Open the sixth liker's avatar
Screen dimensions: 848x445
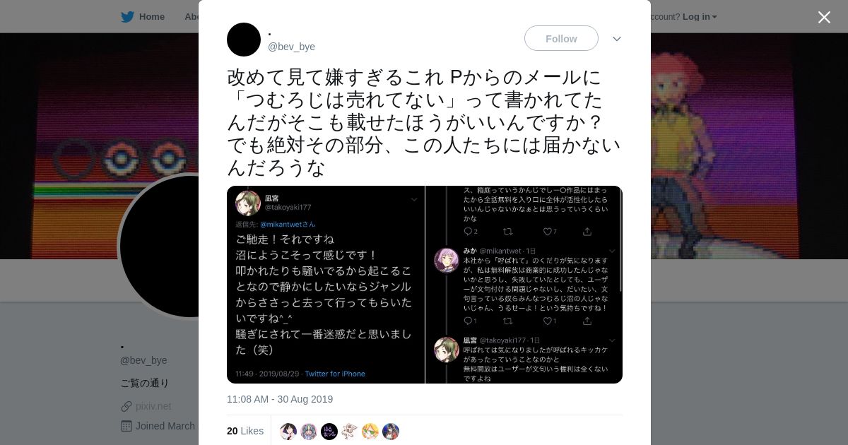click(391, 432)
